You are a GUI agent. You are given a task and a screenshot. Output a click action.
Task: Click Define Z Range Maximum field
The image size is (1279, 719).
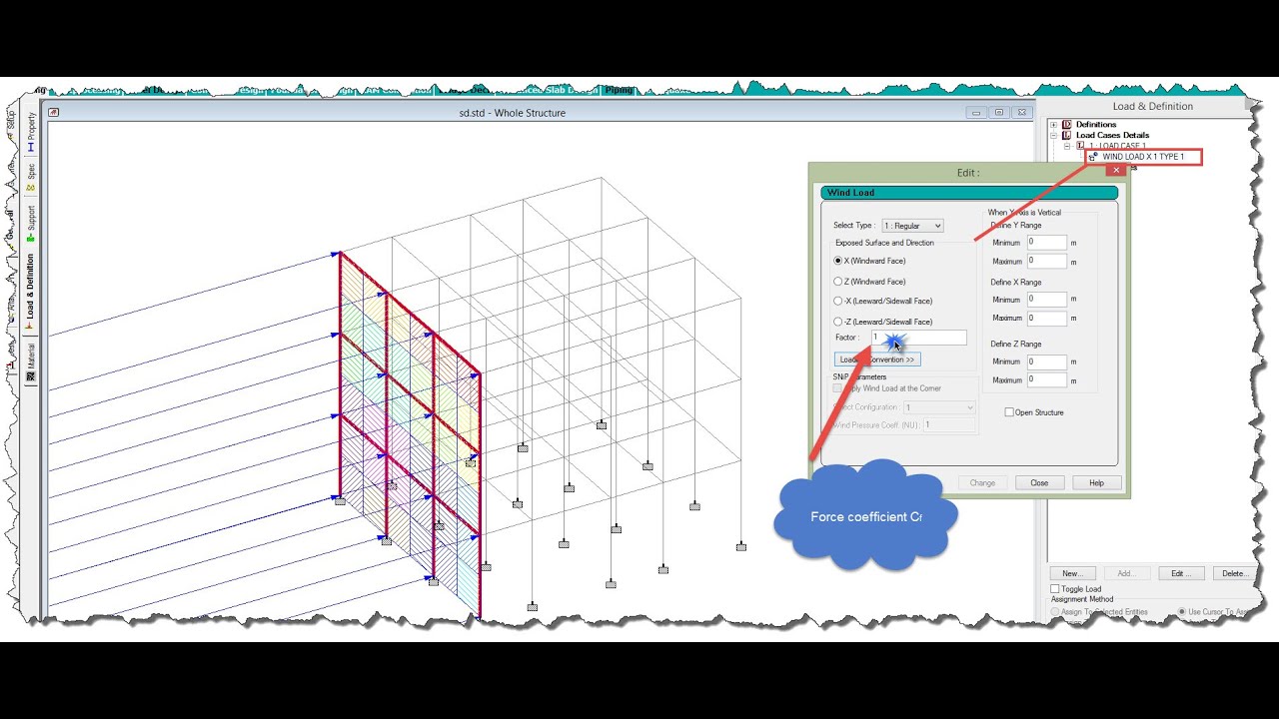tap(1046, 380)
